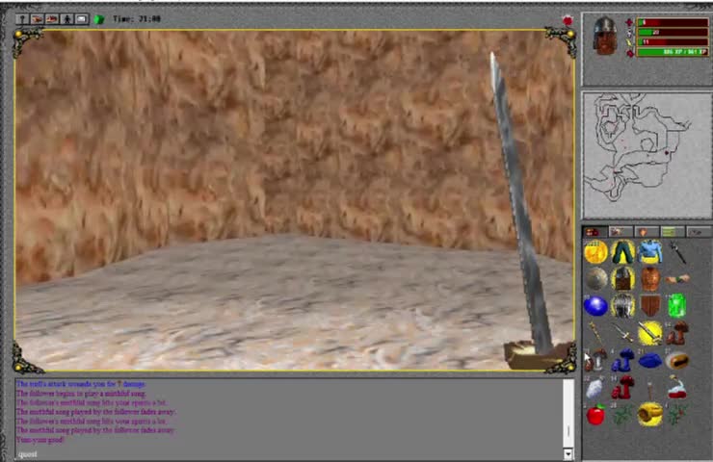
Task: Click the standing person figure toolbar icon
Action: 67,19
